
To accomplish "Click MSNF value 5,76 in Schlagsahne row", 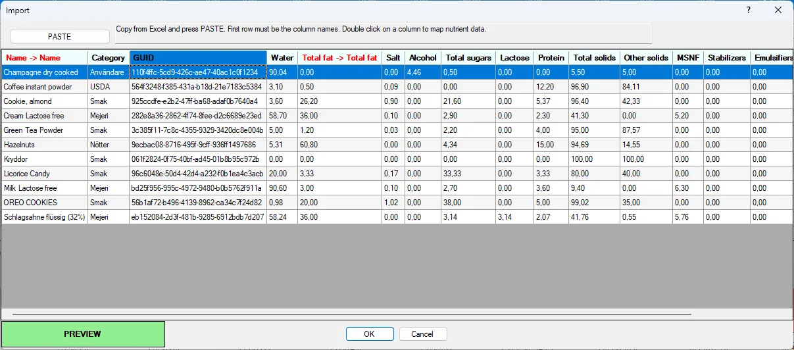I will tap(688, 217).
